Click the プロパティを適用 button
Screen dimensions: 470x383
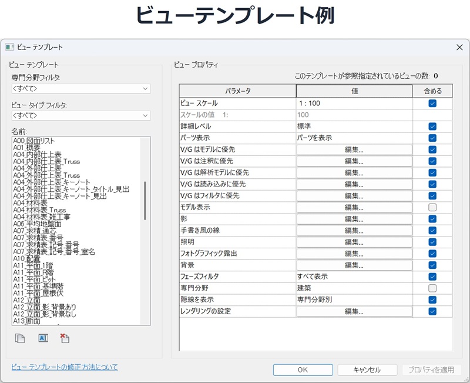pyautogui.click(x=431, y=370)
